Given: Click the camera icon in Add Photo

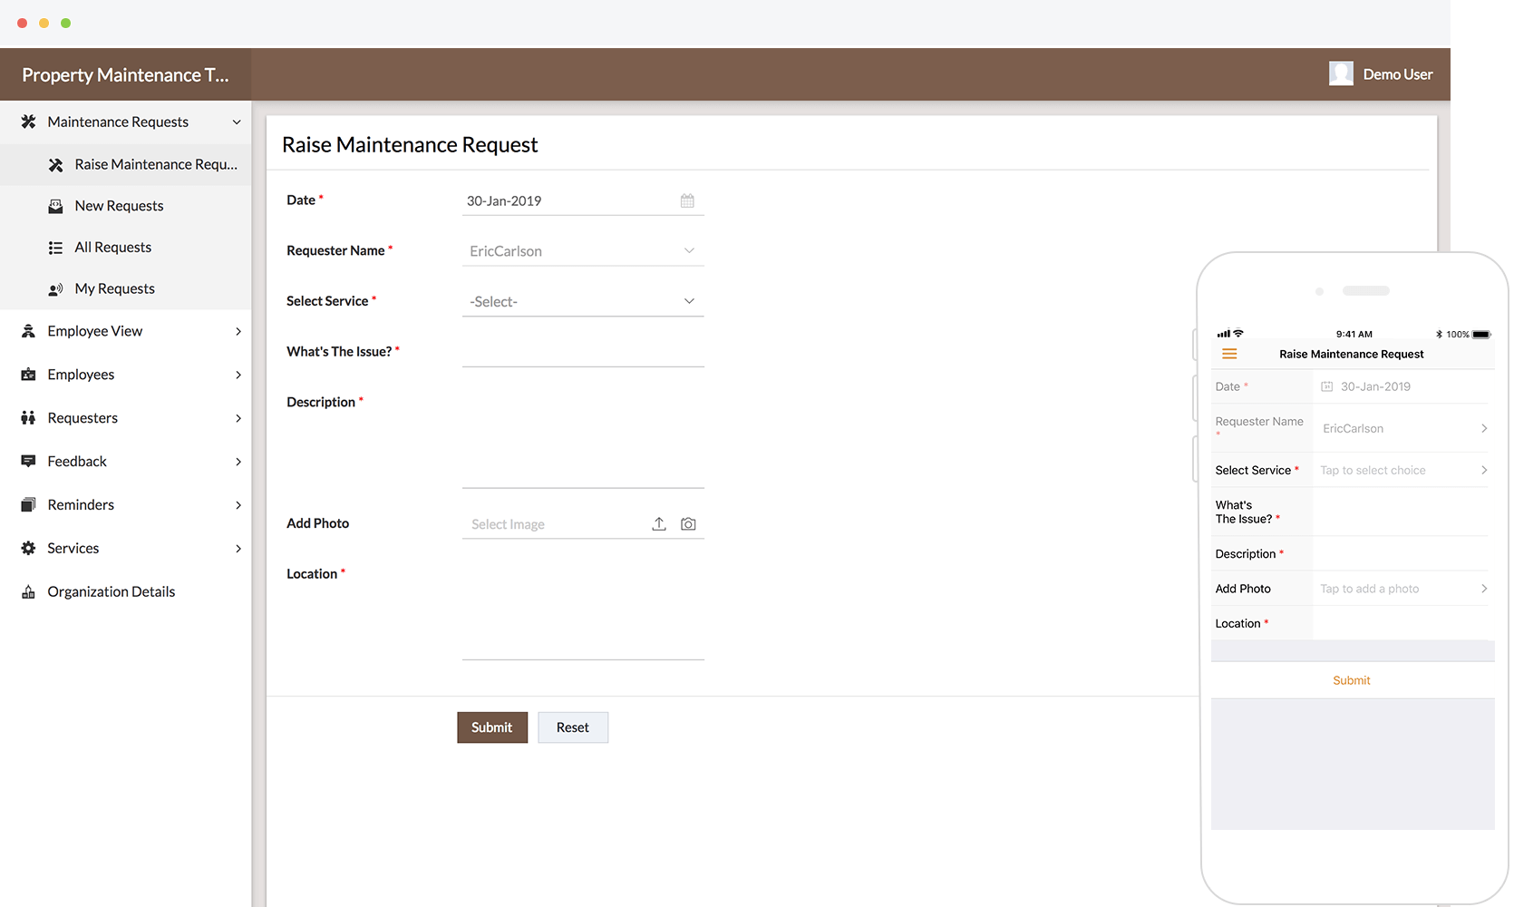Looking at the screenshot, I should tap(688, 524).
